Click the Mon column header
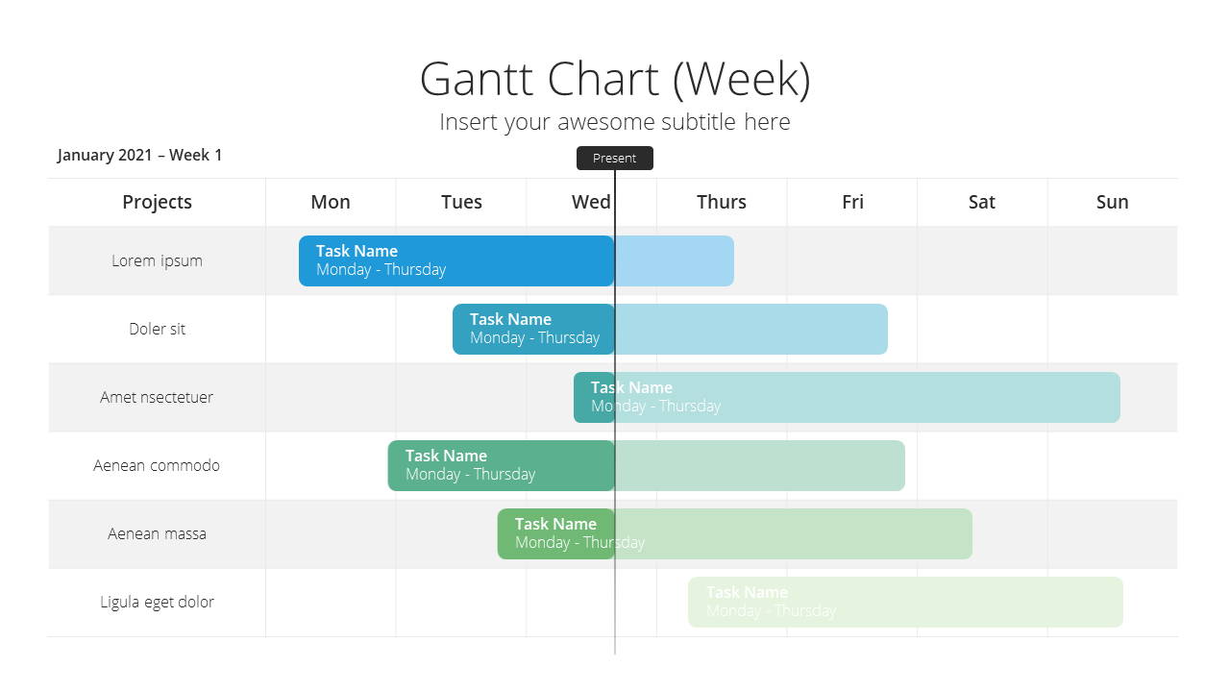 (x=331, y=202)
